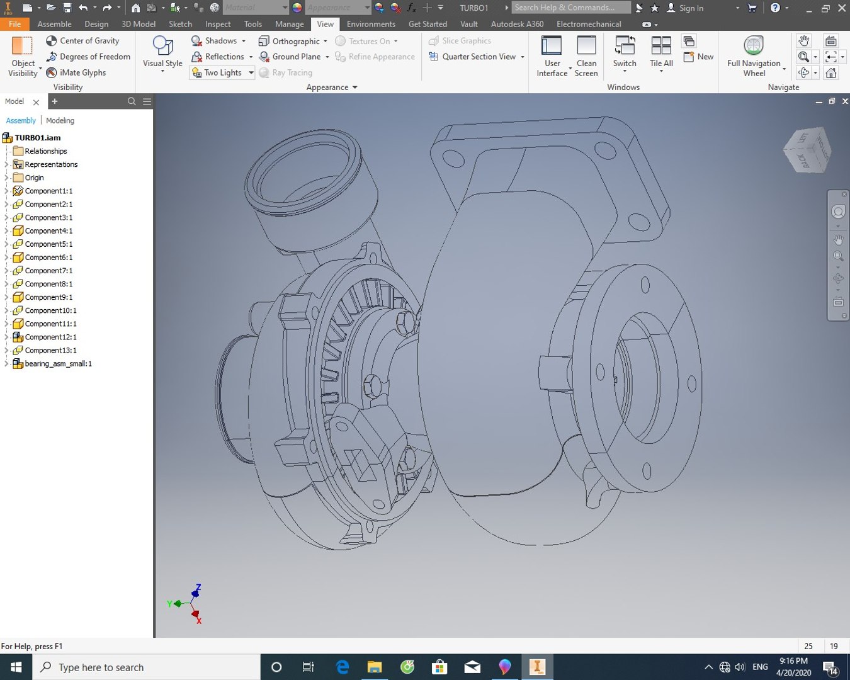Click the Sign In button
850x680 pixels.
(x=685, y=8)
